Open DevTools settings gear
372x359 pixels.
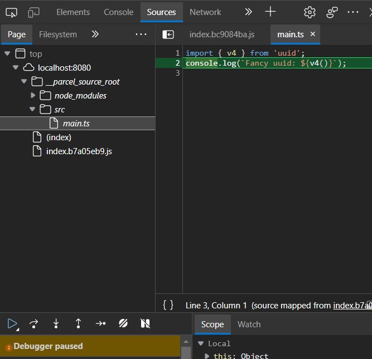point(310,12)
